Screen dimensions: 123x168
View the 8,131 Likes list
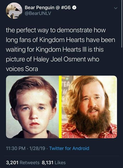click(x=54, y=163)
